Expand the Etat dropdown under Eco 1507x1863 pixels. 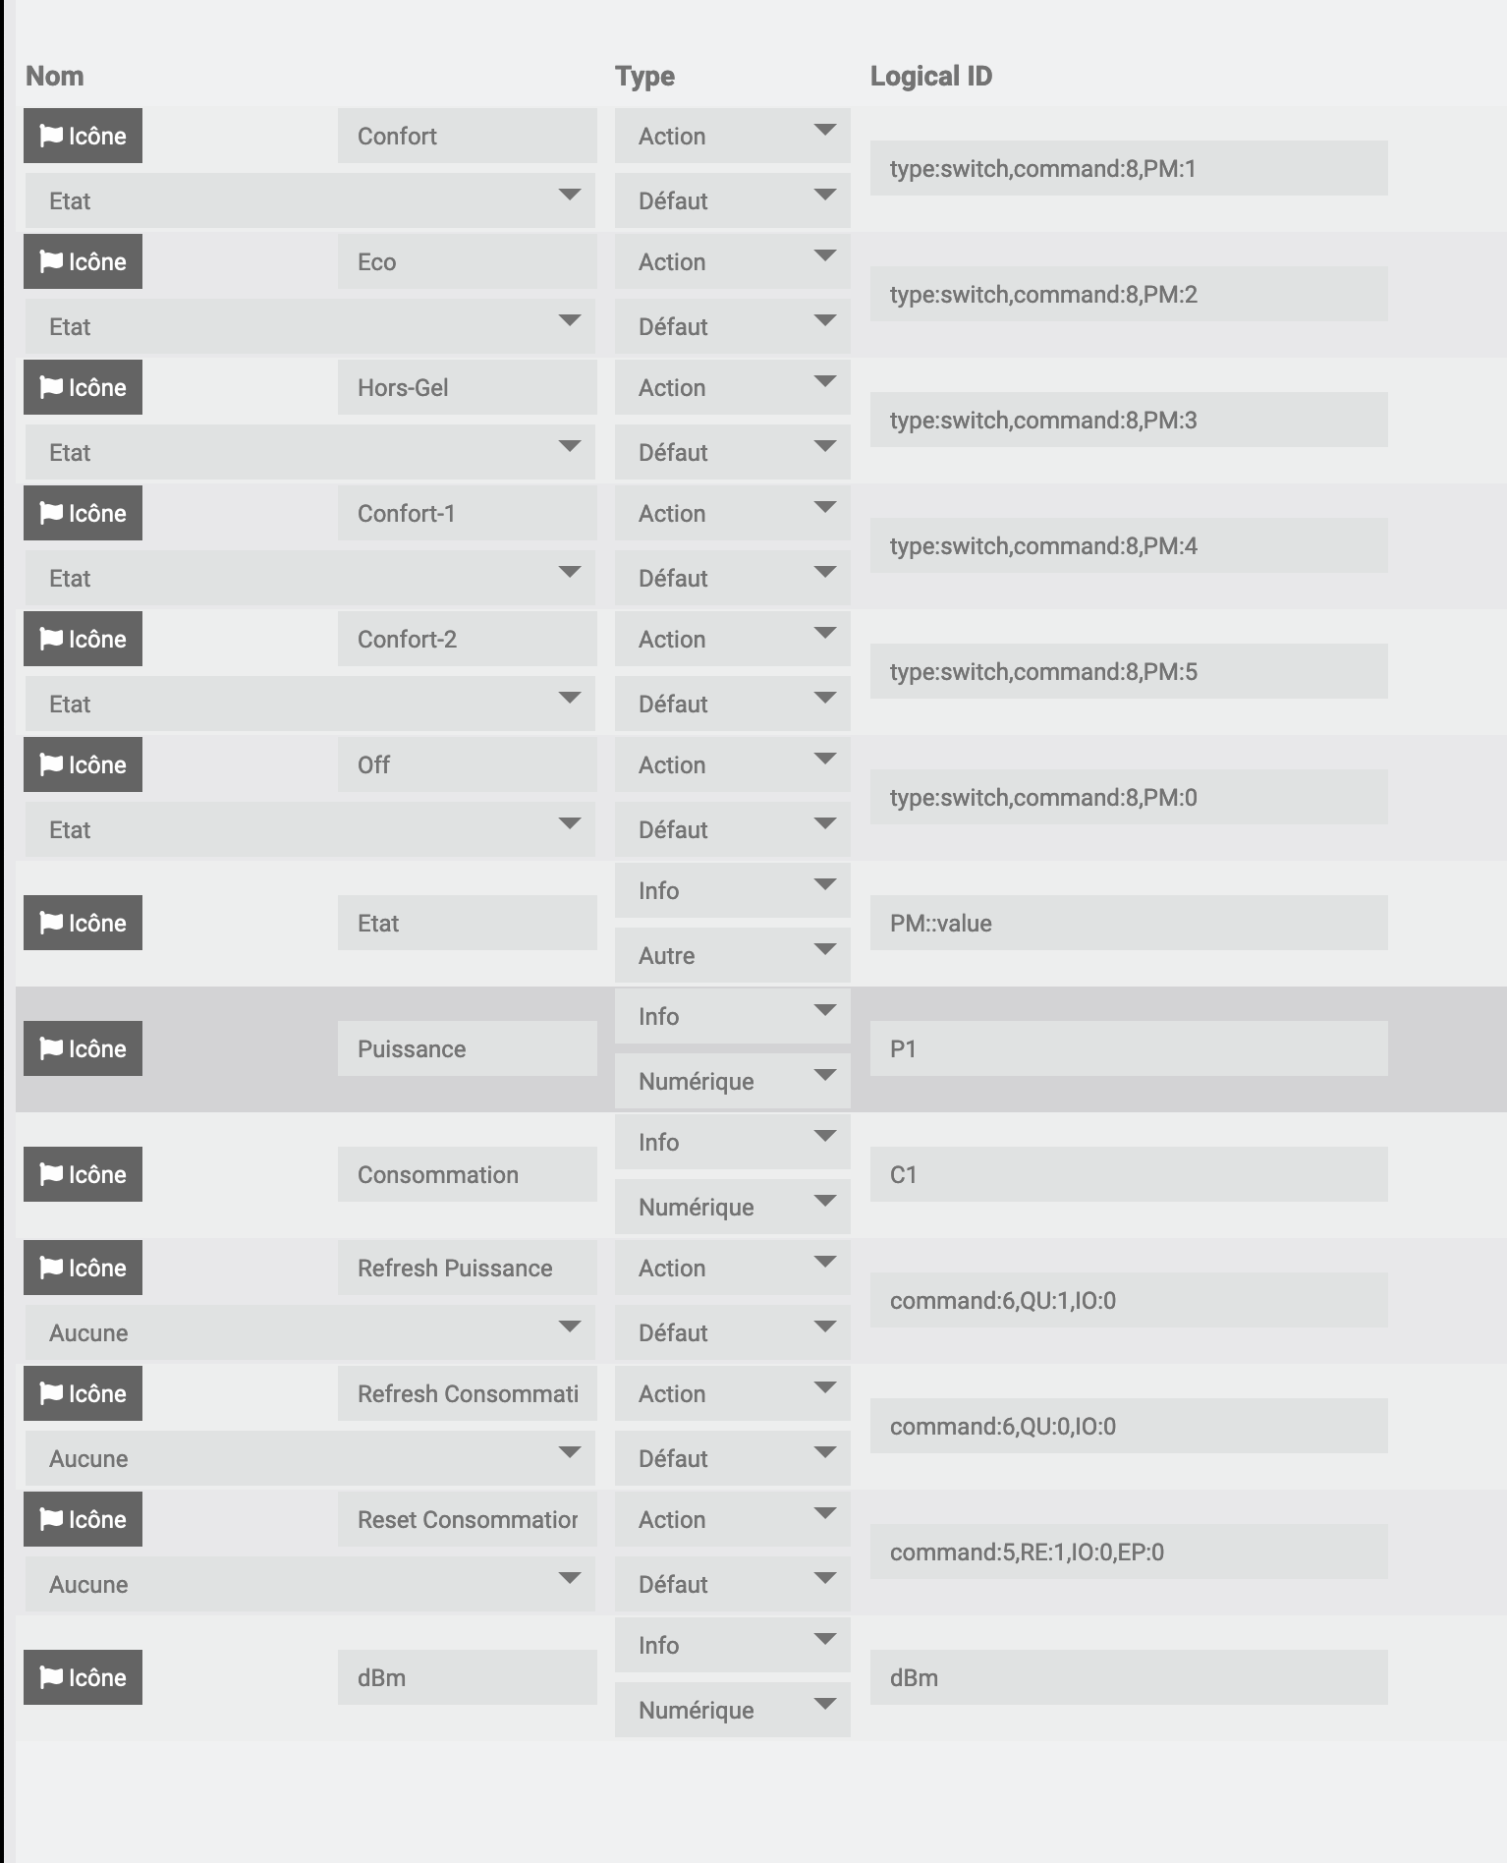309,326
